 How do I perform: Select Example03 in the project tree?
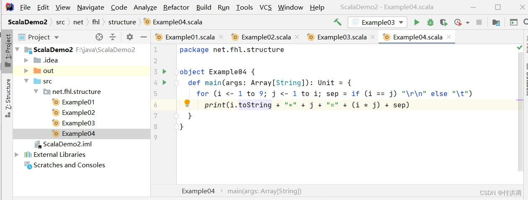pos(78,123)
